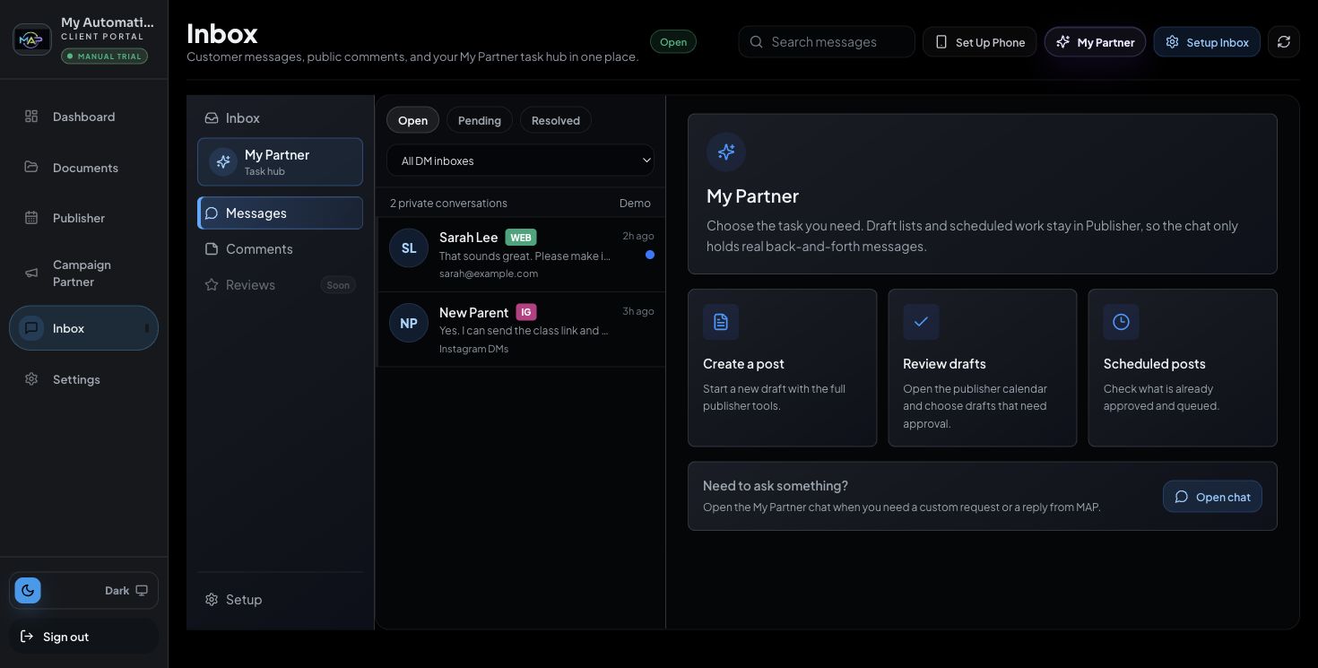Select Messages in the inbox panel
Image resolution: width=1318 pixels, height=668 pixels.
point(280,213)
